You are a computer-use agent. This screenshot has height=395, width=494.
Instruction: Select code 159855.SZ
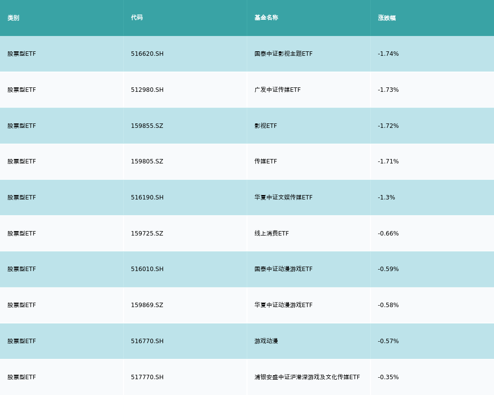click(147, 126)
